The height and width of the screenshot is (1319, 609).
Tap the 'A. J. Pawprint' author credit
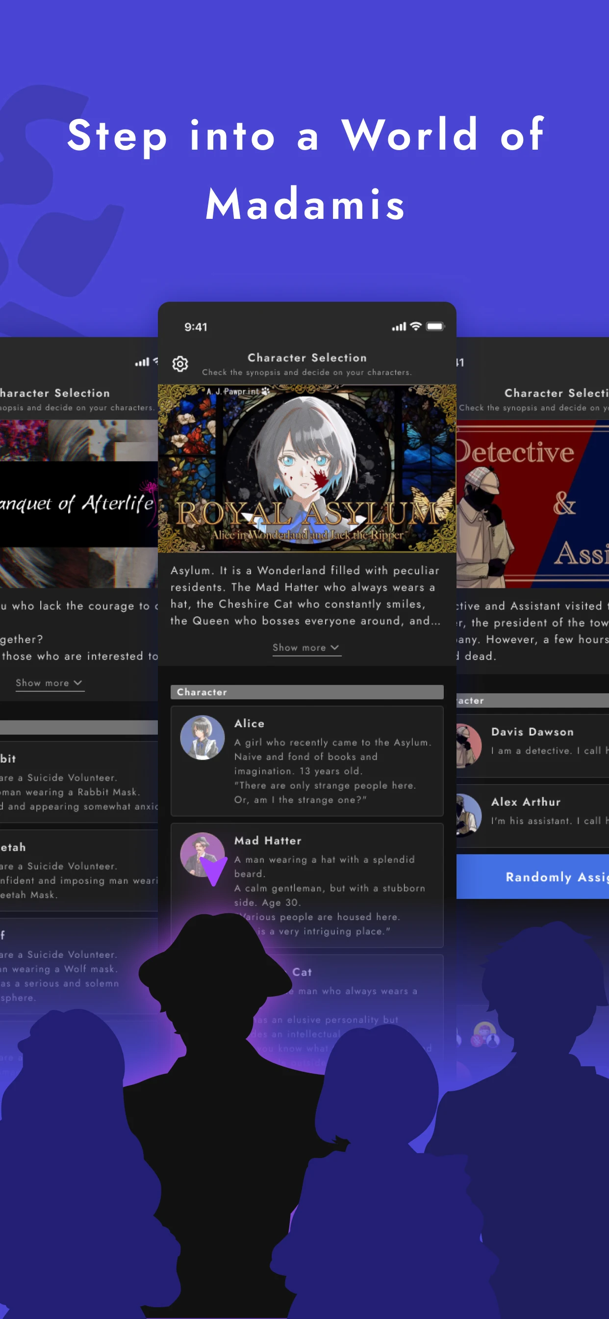pos(238,391)
